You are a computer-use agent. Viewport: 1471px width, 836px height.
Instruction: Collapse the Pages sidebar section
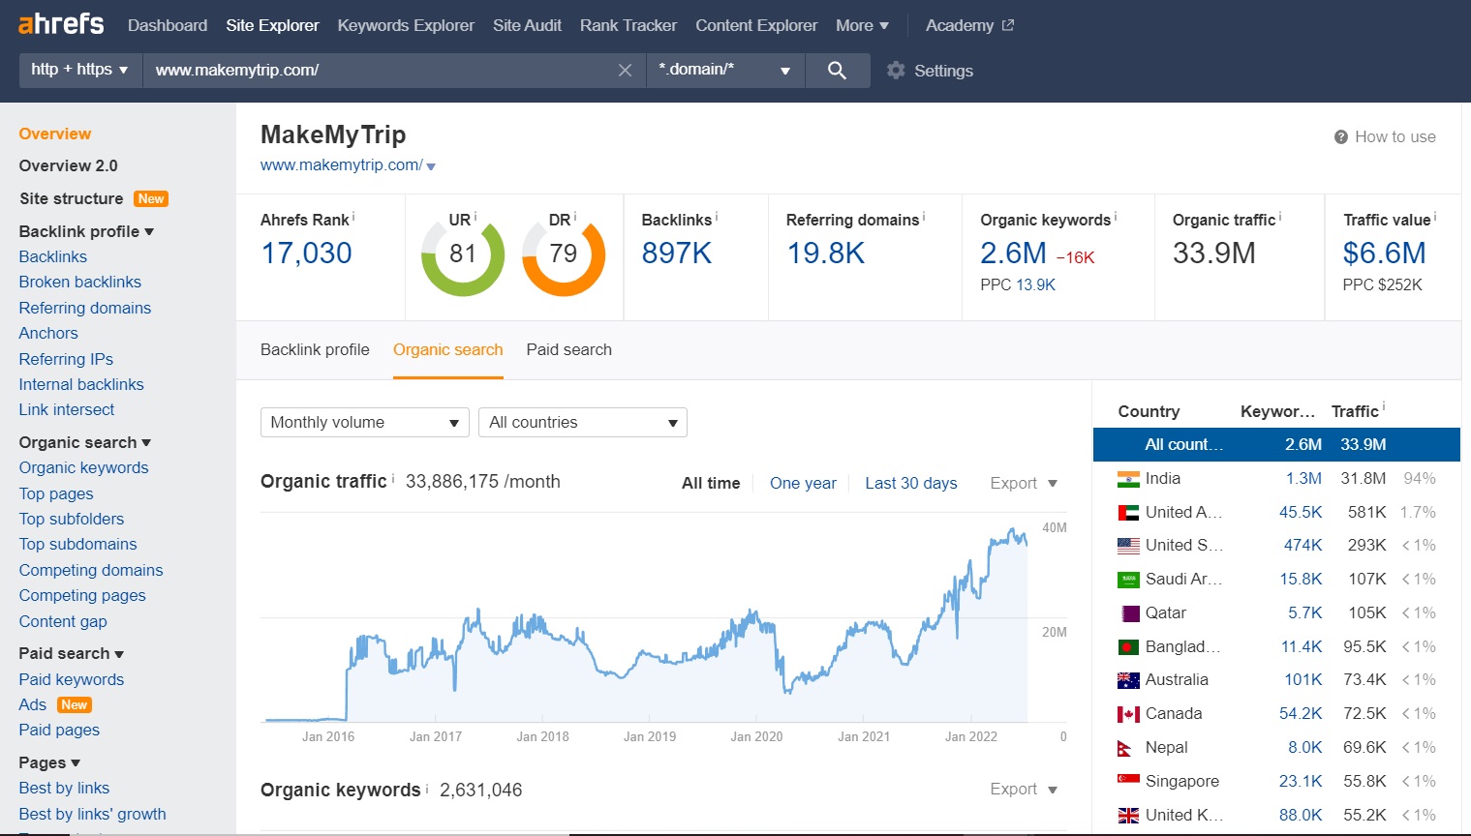click(x=49, y=762)
